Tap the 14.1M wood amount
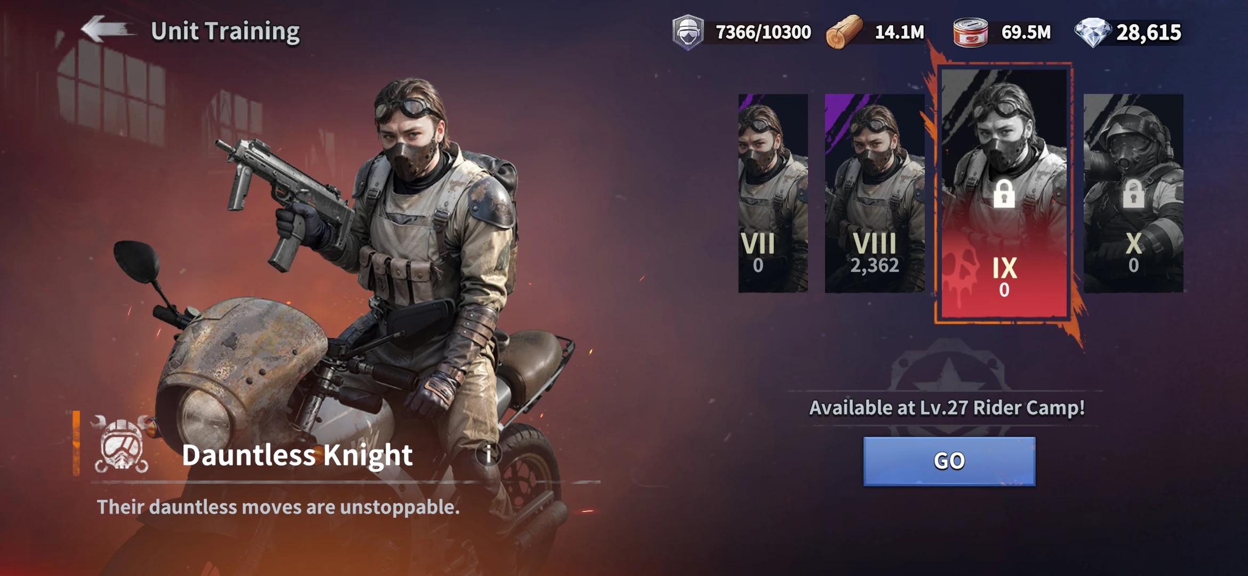 pyautogui.click(x=899, y=33)
